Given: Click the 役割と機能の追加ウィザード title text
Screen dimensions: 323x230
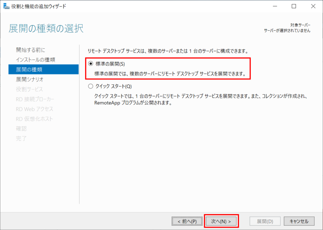Looking at the screenshot, I should [x=39, y=6].
